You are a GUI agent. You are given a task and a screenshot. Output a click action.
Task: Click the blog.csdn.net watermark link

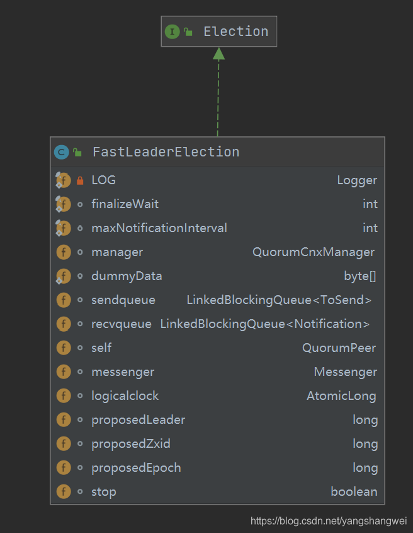coord(328,521)
